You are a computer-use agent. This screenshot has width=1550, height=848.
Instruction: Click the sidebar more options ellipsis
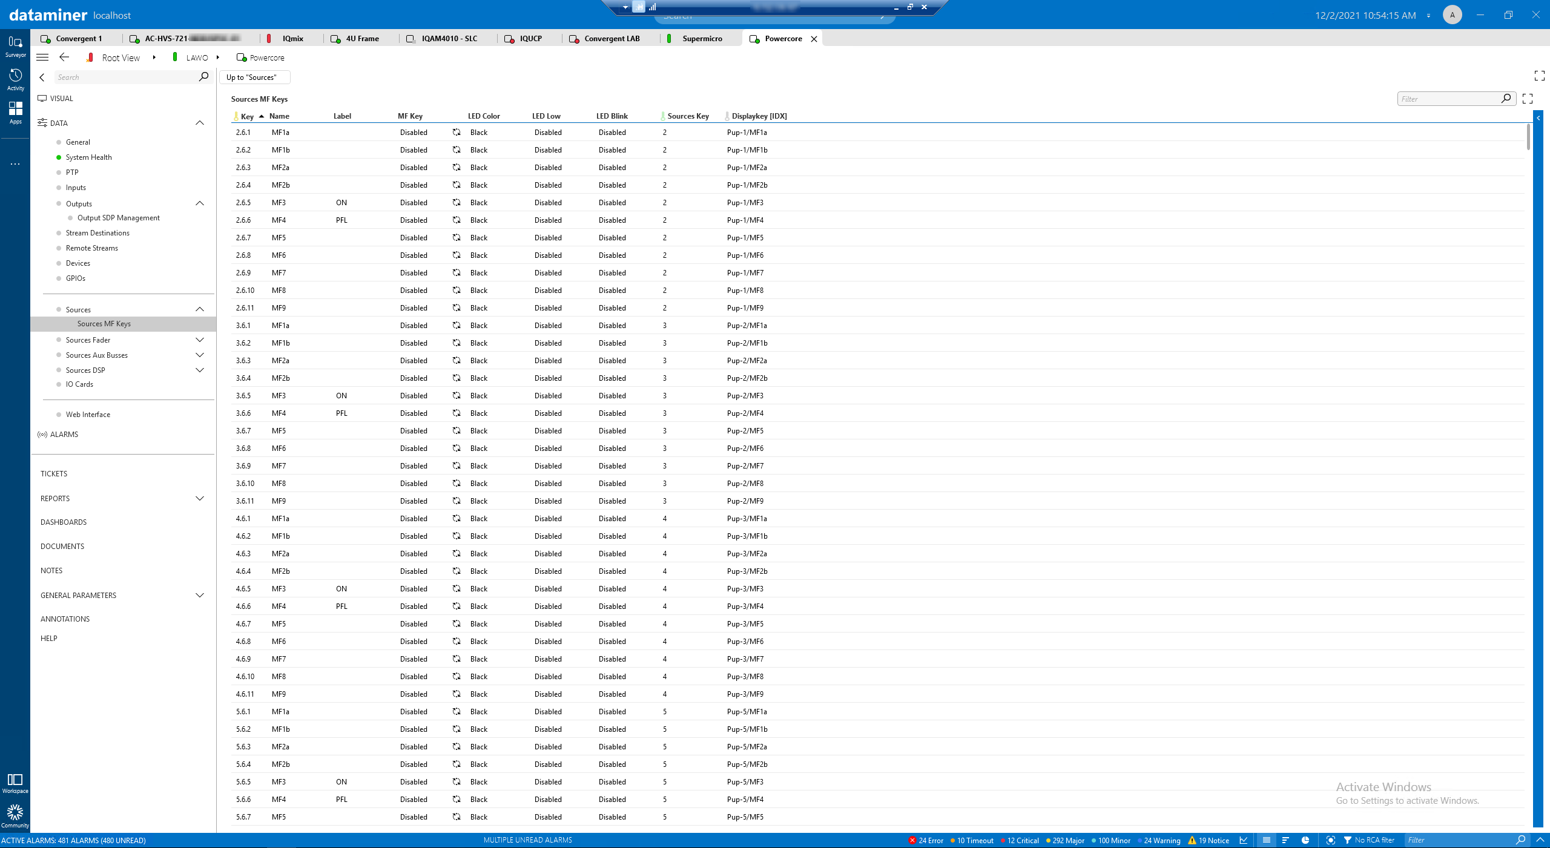15,164
